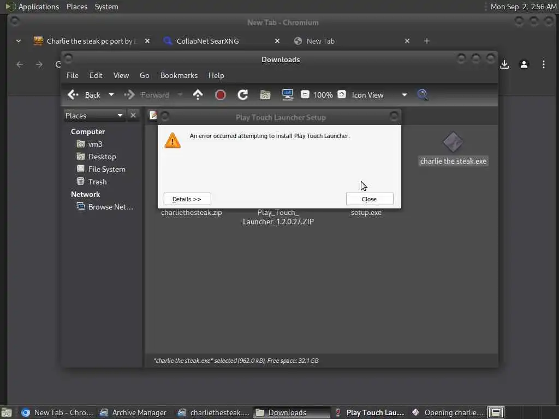Select charlie the steak.exe file icon

point(453,142)
